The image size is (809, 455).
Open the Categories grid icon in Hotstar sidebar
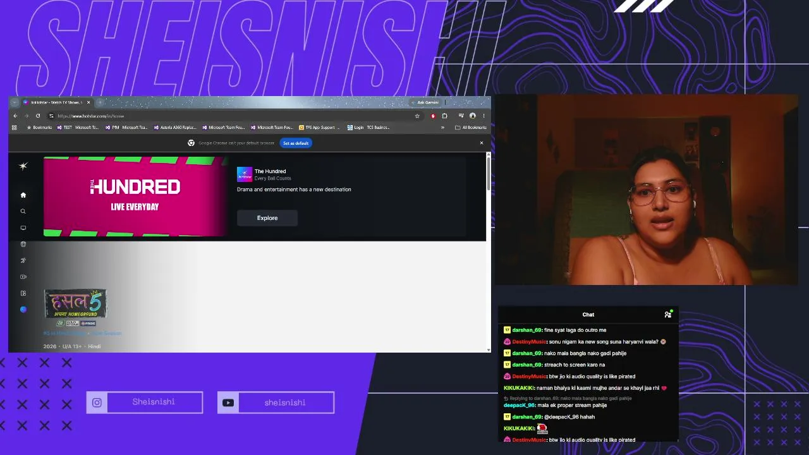point(23,293)
